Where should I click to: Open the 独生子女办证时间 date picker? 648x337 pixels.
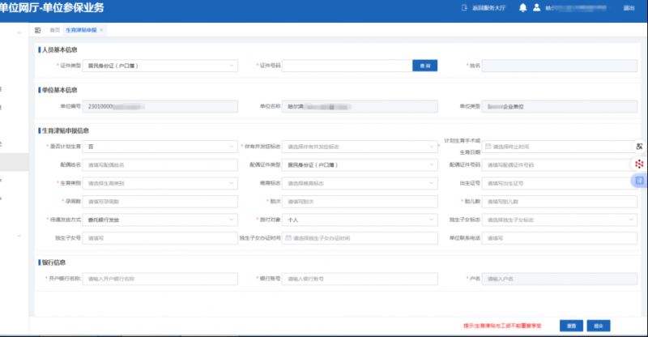click(x=288, y=238)
